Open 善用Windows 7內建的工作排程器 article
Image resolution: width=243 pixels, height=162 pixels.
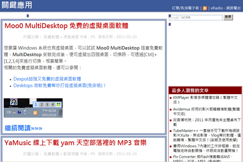[x=206, y=148]
